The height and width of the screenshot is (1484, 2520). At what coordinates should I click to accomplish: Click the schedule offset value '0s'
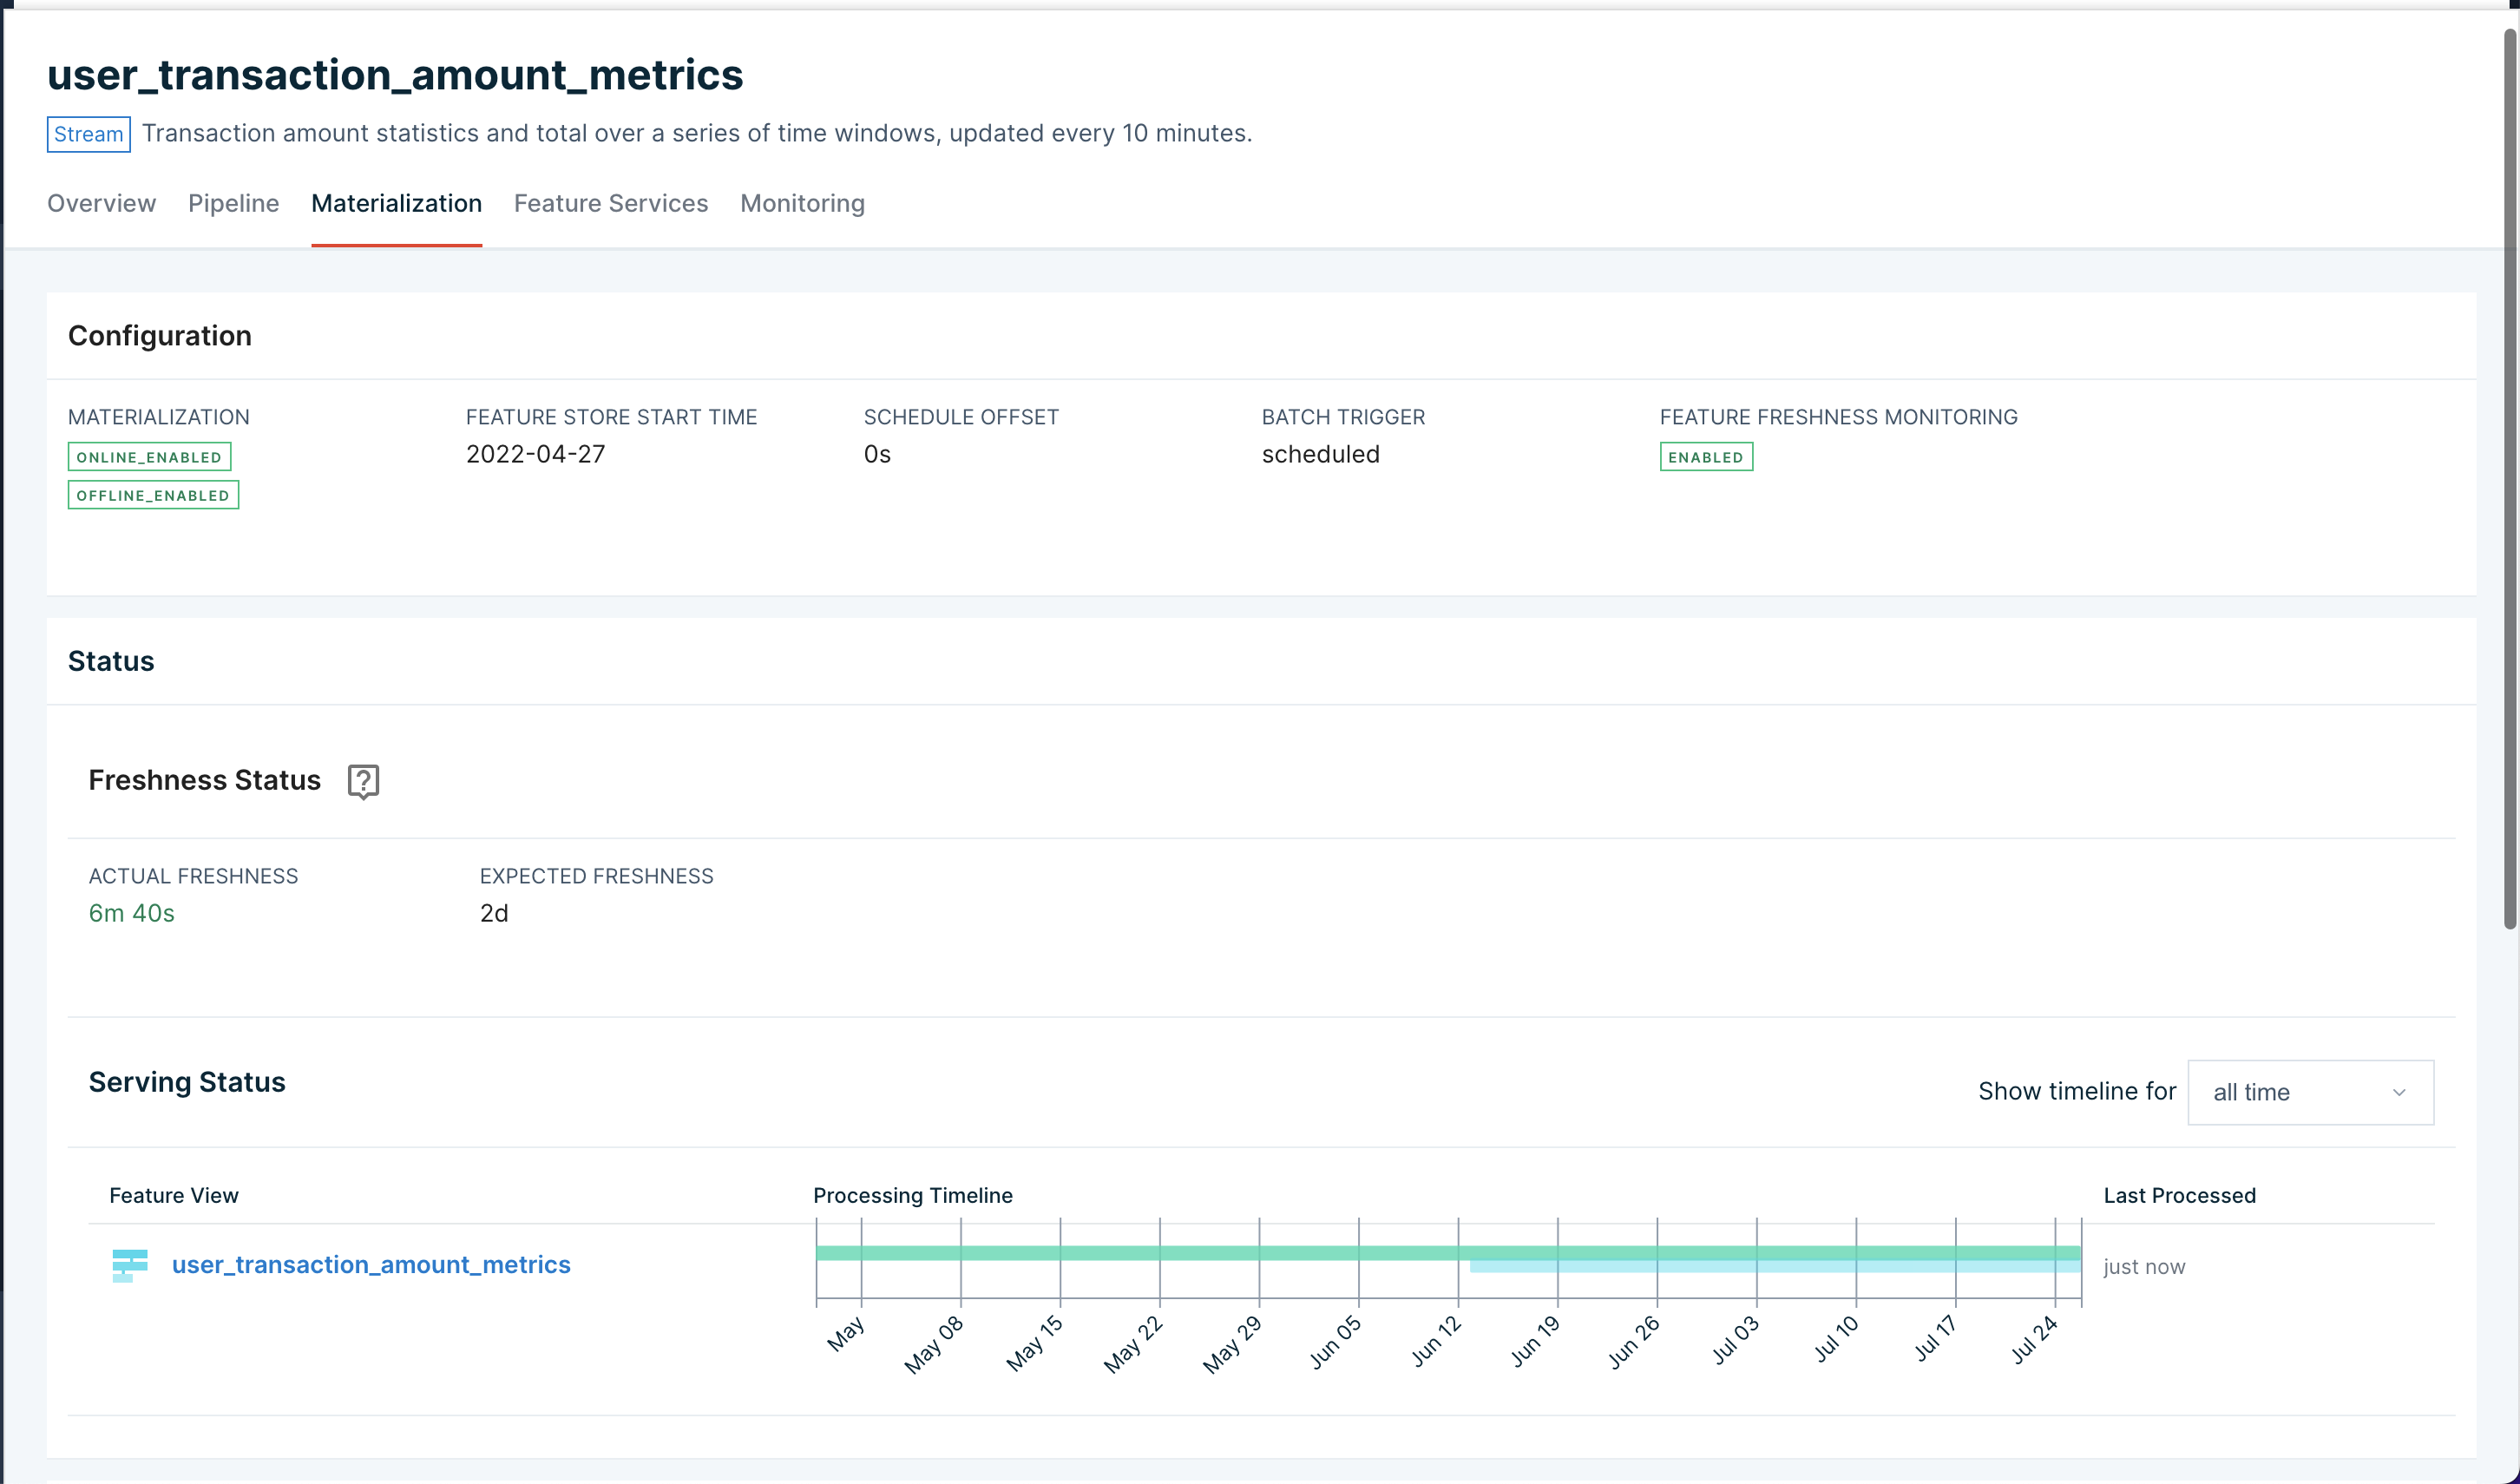tap(877, 454)
